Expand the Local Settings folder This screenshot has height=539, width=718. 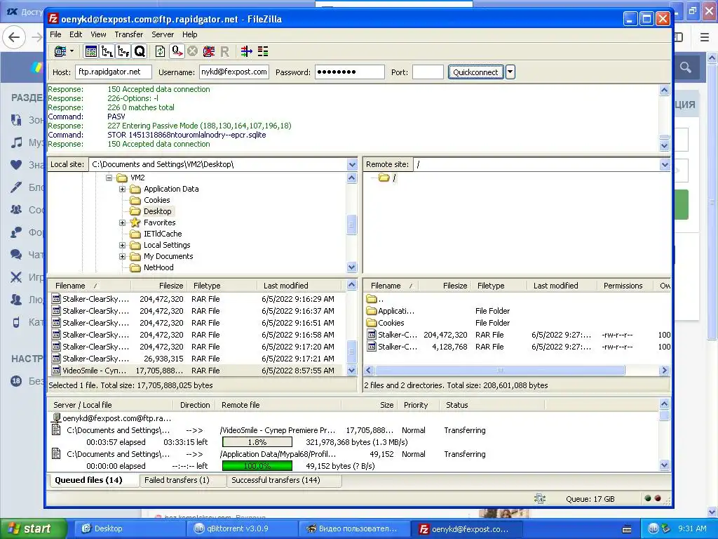tap(122, 245)
